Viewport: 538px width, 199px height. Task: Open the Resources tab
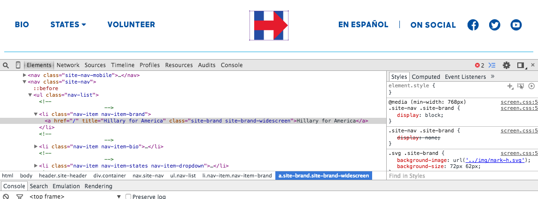(179, 65)
